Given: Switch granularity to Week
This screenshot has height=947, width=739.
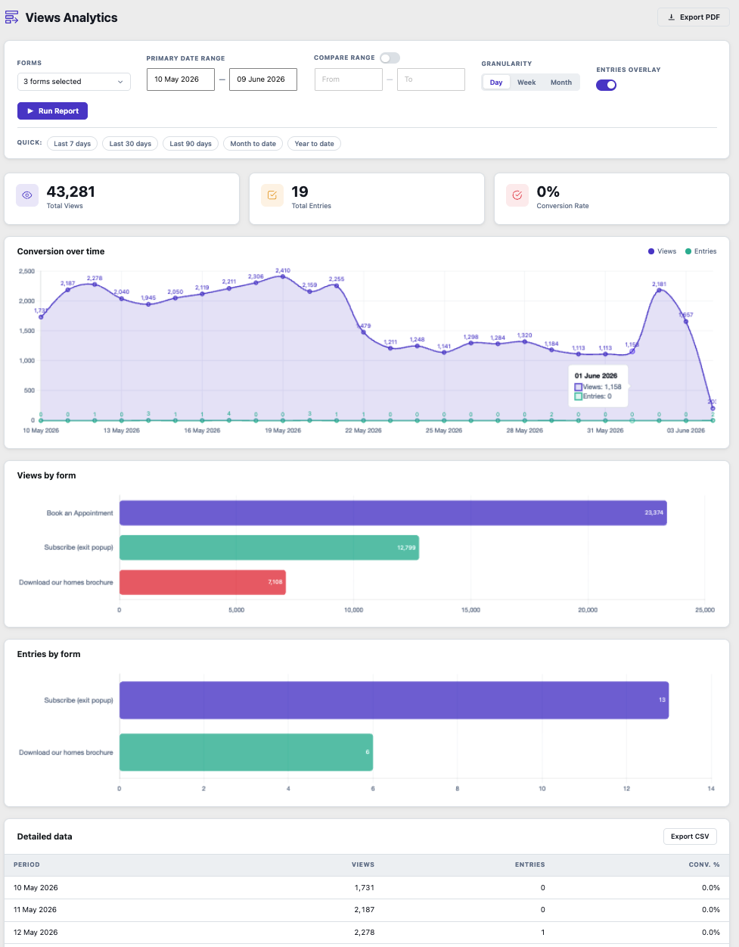Looking at the screenshot, I should (x=526, y=83).
